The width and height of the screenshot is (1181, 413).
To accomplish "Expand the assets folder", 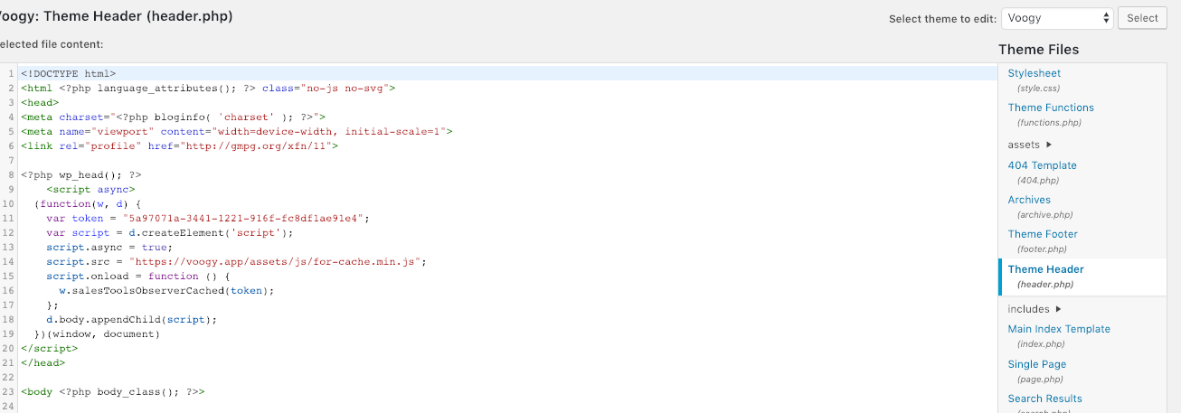I will pos(1030,145).
